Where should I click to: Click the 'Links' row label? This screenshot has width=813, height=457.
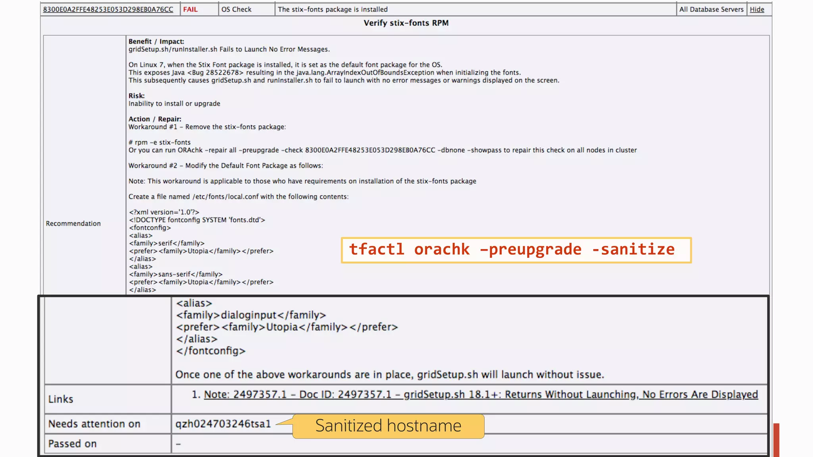pyautogui.click(x=61, y=399)
